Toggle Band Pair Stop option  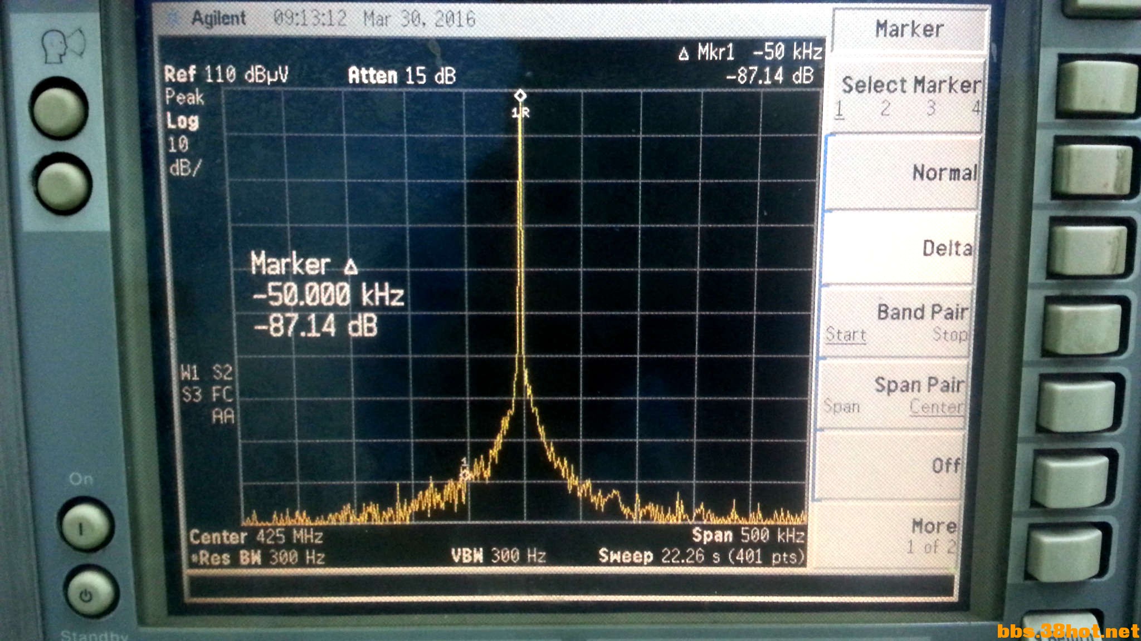(951, 334)
